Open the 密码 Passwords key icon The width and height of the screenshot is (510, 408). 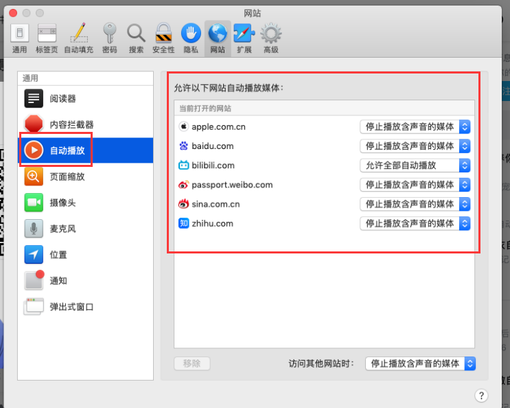pyautogui.click(x=110, y=33)
